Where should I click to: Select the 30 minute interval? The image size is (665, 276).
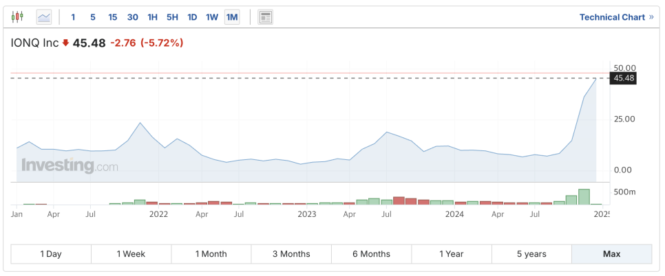[x=132, y=17]
